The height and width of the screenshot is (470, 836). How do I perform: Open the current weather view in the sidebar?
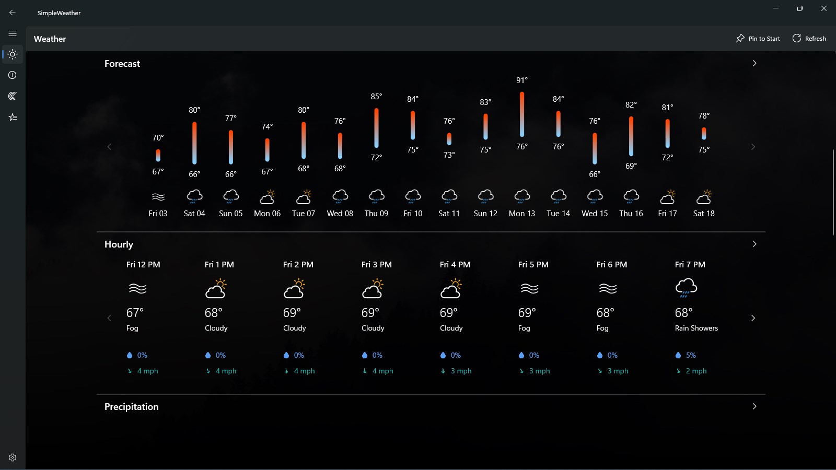click(13, 54)
